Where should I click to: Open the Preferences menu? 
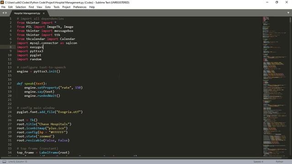80,7
